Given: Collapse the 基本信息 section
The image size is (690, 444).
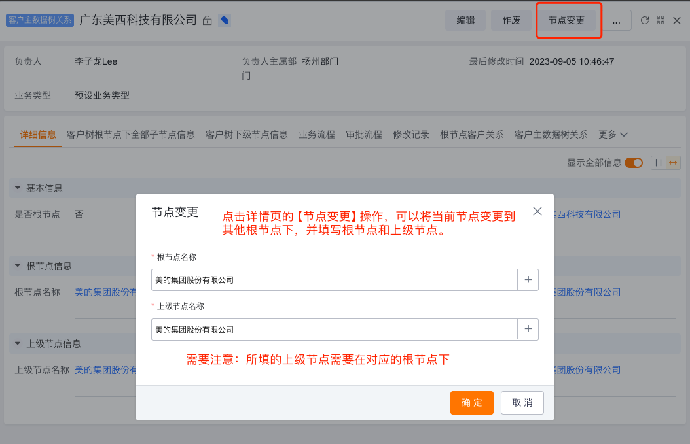Looking at the screenshot, I should [18, 188].
